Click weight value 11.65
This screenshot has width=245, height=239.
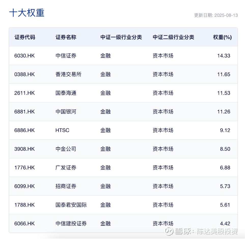(224, 74)
